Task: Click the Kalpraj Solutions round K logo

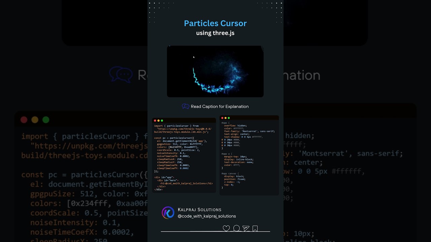Action: point(168,213)
